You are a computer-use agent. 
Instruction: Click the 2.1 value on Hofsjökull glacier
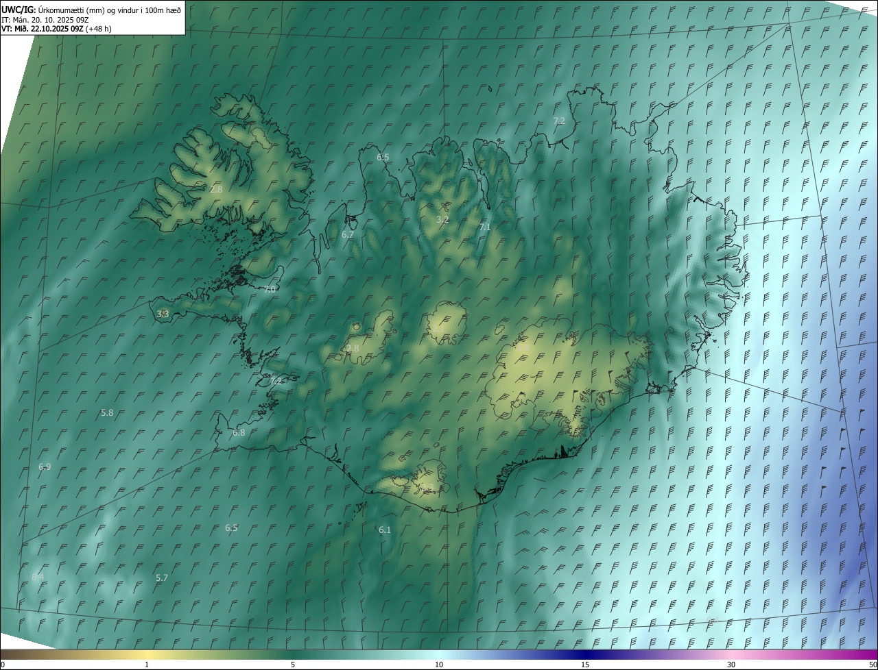(438, 328)
